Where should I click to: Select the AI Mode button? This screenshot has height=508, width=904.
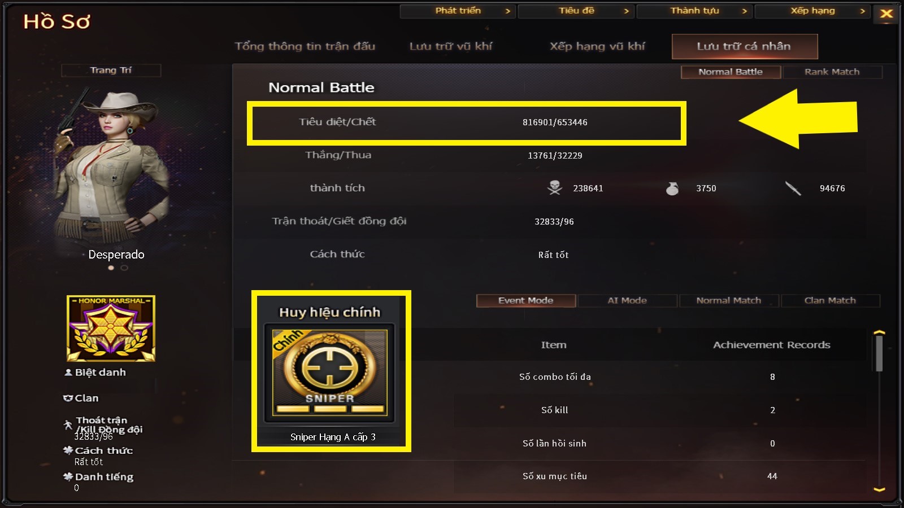tap(627, 300)
